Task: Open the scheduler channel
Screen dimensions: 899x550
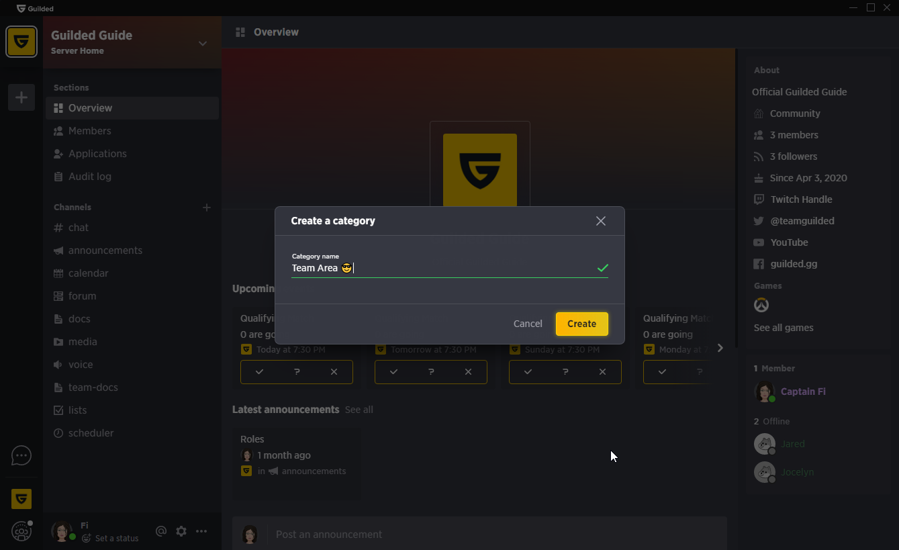Action: point(132,433)
